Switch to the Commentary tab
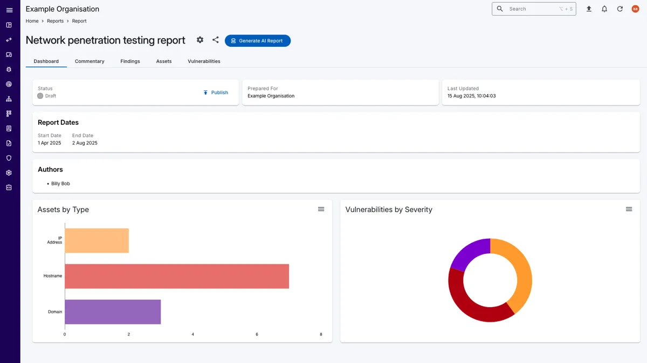The width and height of the screenshot is (647, 363). click(x=90, y=61)
